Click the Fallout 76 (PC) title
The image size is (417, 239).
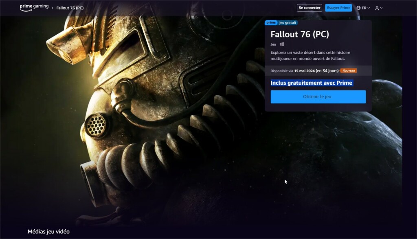click(300, 34)
